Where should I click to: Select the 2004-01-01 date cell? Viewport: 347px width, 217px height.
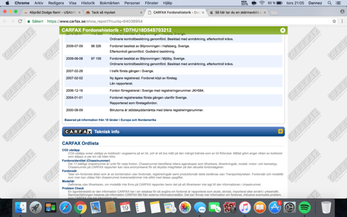75,98
